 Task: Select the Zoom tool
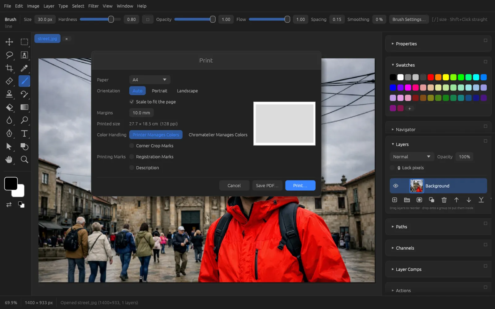click(x=24, y=159)
